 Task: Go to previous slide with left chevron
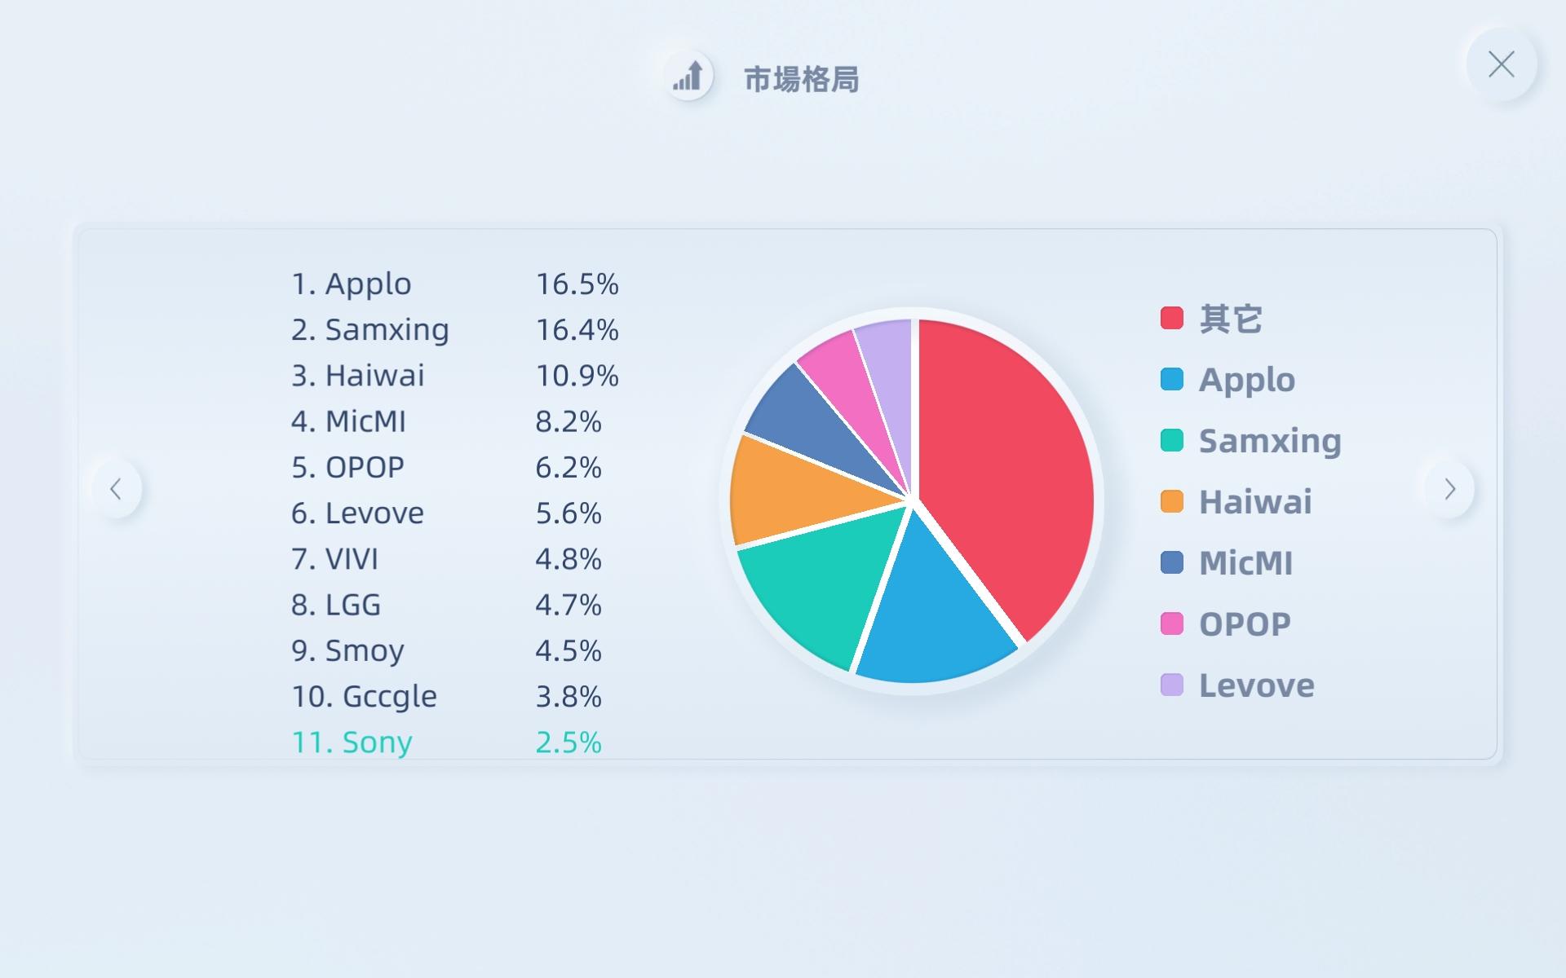pos(116,489)
